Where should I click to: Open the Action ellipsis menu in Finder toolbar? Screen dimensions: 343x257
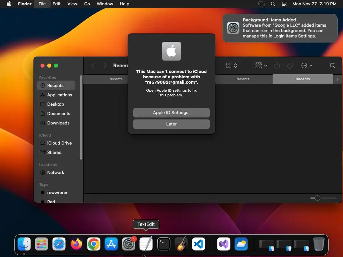click(x=306, y=66)
